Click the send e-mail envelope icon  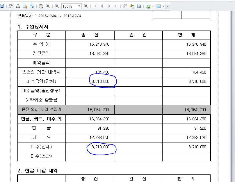(x=158, y=6)
